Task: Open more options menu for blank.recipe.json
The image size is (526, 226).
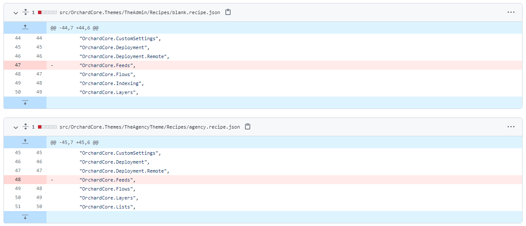Action: (511, 12)
